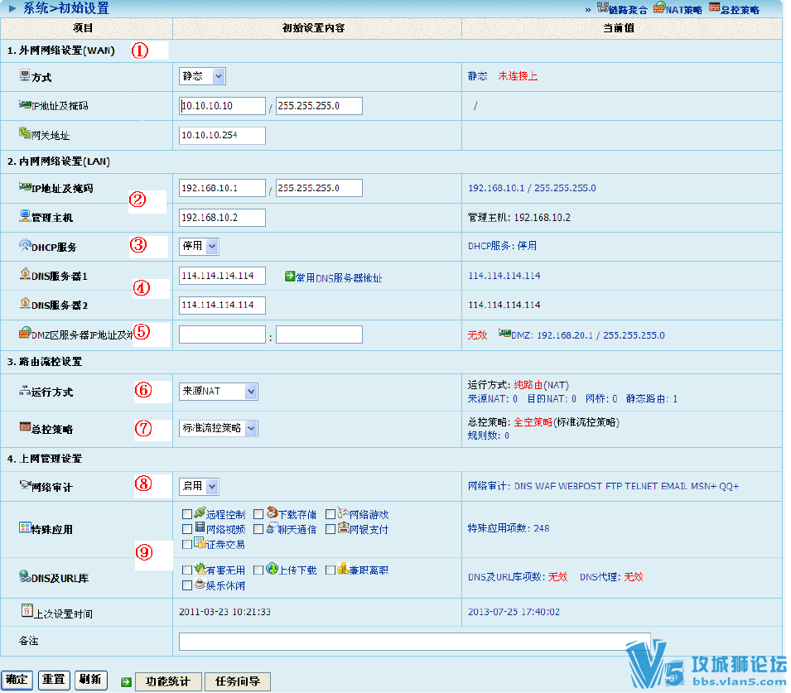This screenshot has width=791, height=693.
Task: Click the green arrow next to 功能统计
Action: 126,682
